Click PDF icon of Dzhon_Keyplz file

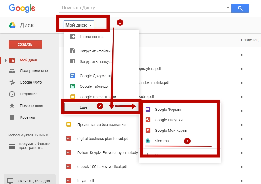tap(69, 152)
